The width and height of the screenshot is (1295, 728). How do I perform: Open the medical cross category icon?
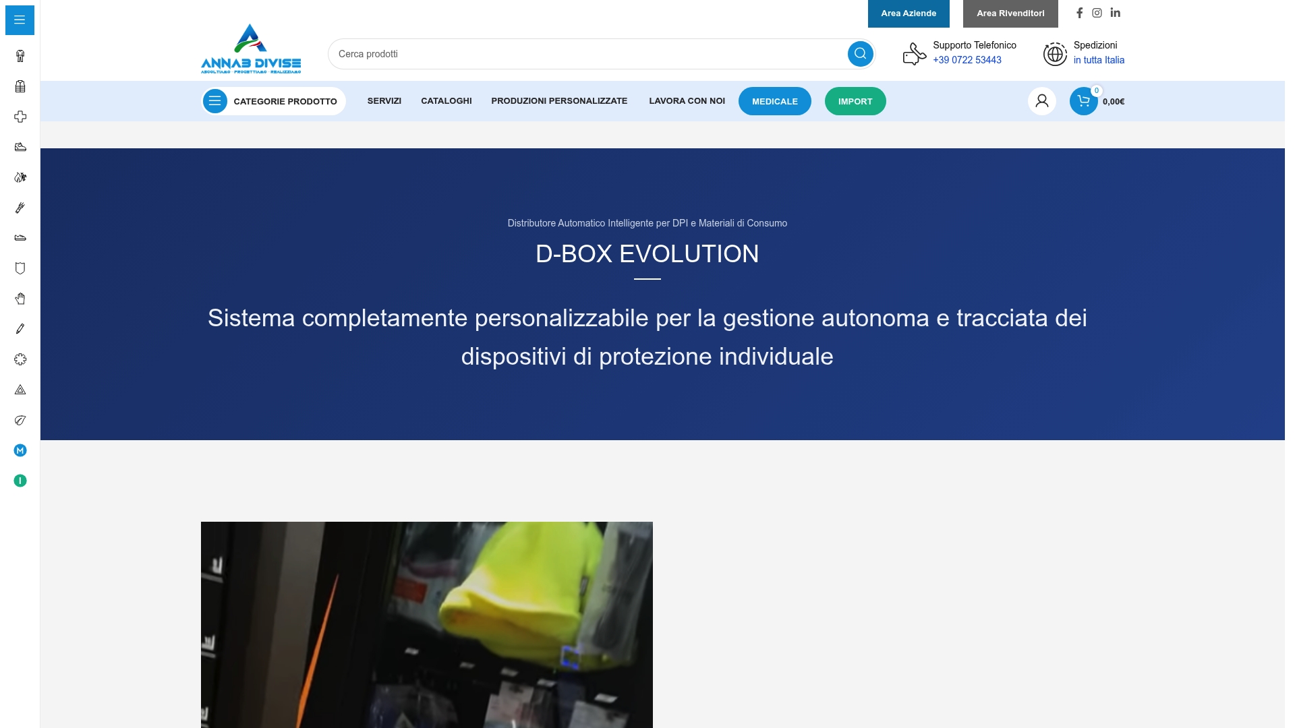20,117
